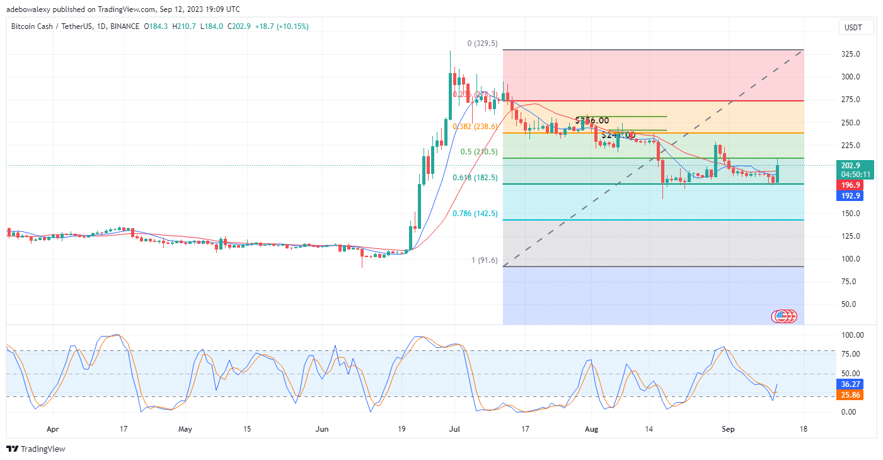The width and height of the screenshot is (883, 460).
Task: Click the blue moving average tag 192.9
Action: coord(850,195)
